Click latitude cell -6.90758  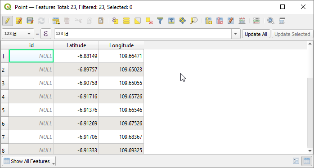click(76, 83)
